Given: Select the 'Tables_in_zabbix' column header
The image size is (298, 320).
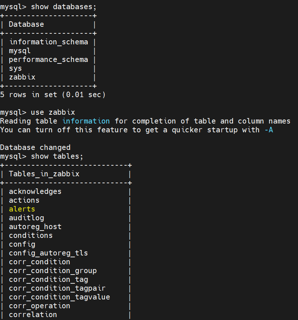Looking at the screenshot, I should [x=44, y=174].
